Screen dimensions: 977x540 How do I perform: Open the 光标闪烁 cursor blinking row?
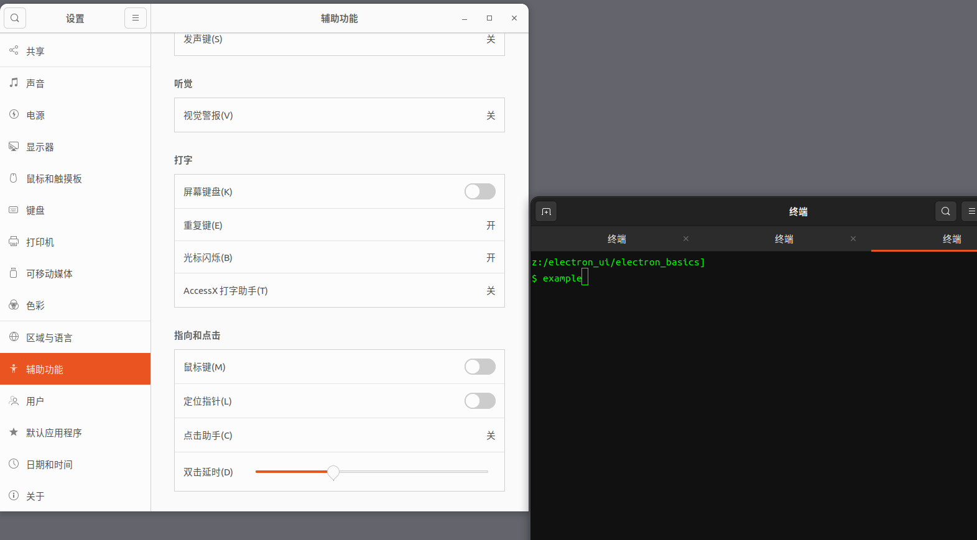[x=340, y=257]
